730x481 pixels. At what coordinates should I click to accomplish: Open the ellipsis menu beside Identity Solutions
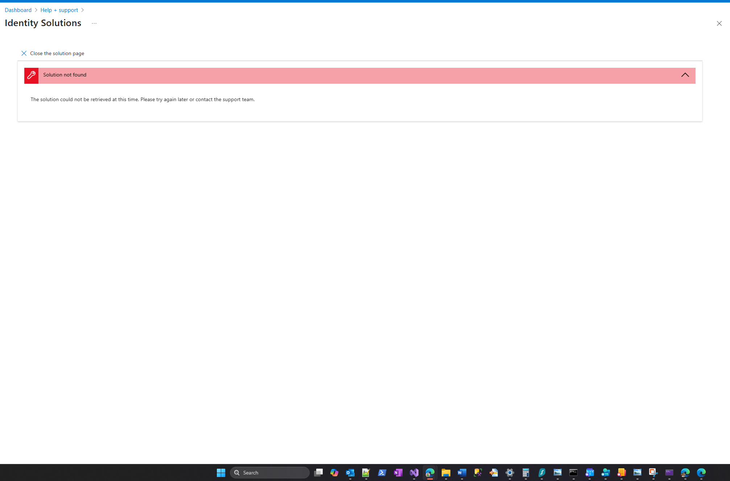click(x=94, y=23)
